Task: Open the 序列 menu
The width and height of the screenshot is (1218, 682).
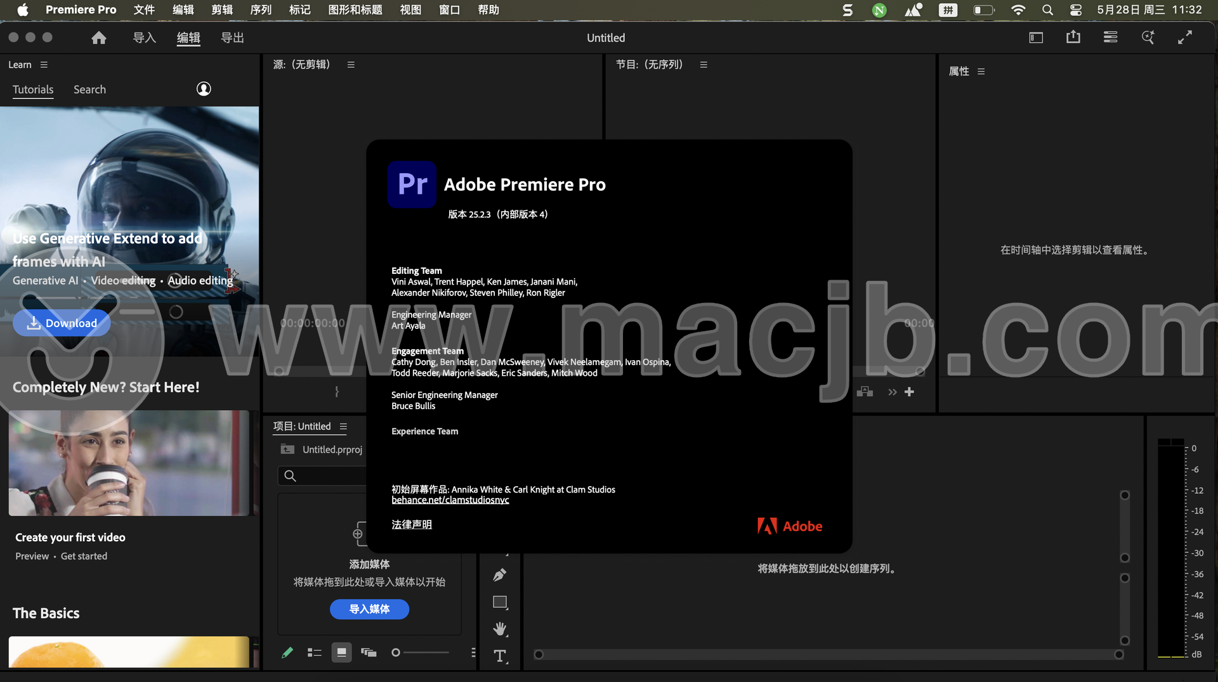Action: [x=261, y=10]
